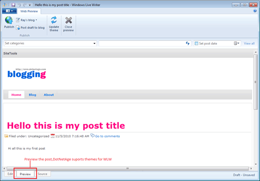This screenshot has height=181, width=260.
Task: Toggle the Set post date checkbox
Action: click(196, 43)
